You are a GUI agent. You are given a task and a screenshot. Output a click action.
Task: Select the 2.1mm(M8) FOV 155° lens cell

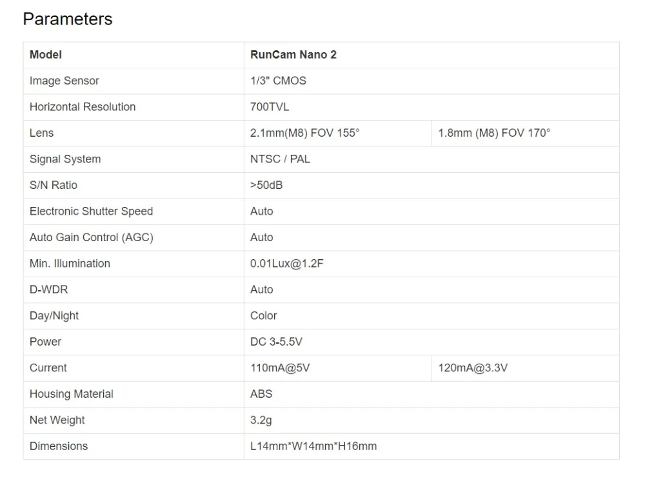[338, 133]
